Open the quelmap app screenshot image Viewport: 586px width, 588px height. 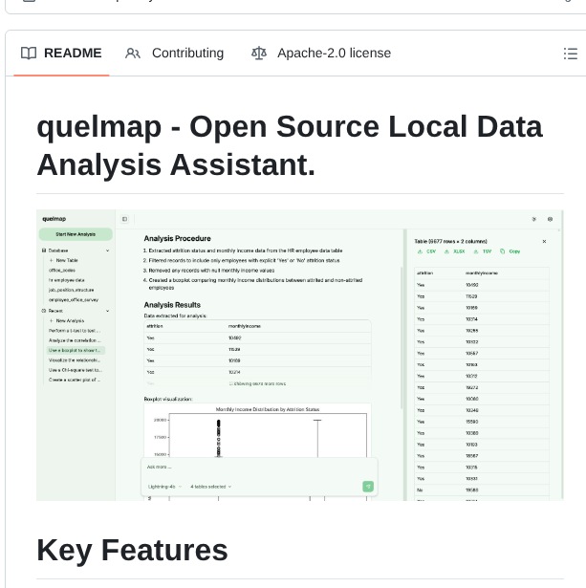[x=300, y=355]
